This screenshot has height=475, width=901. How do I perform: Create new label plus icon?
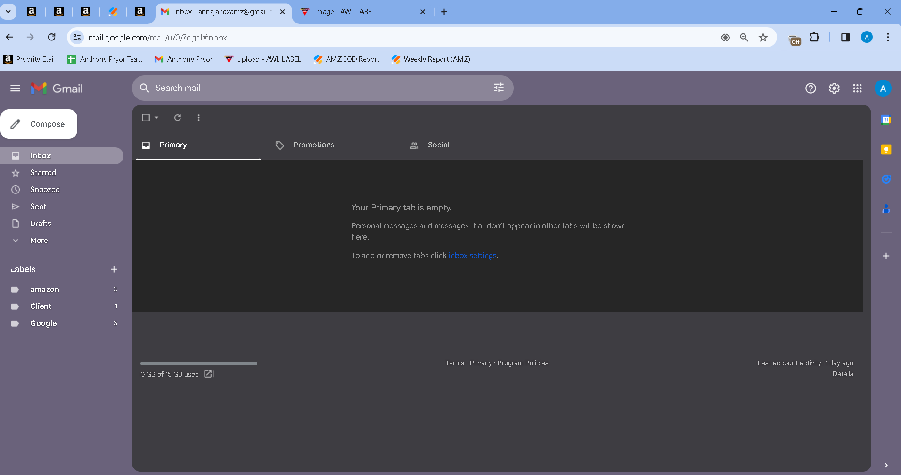(x=114, y=269)
